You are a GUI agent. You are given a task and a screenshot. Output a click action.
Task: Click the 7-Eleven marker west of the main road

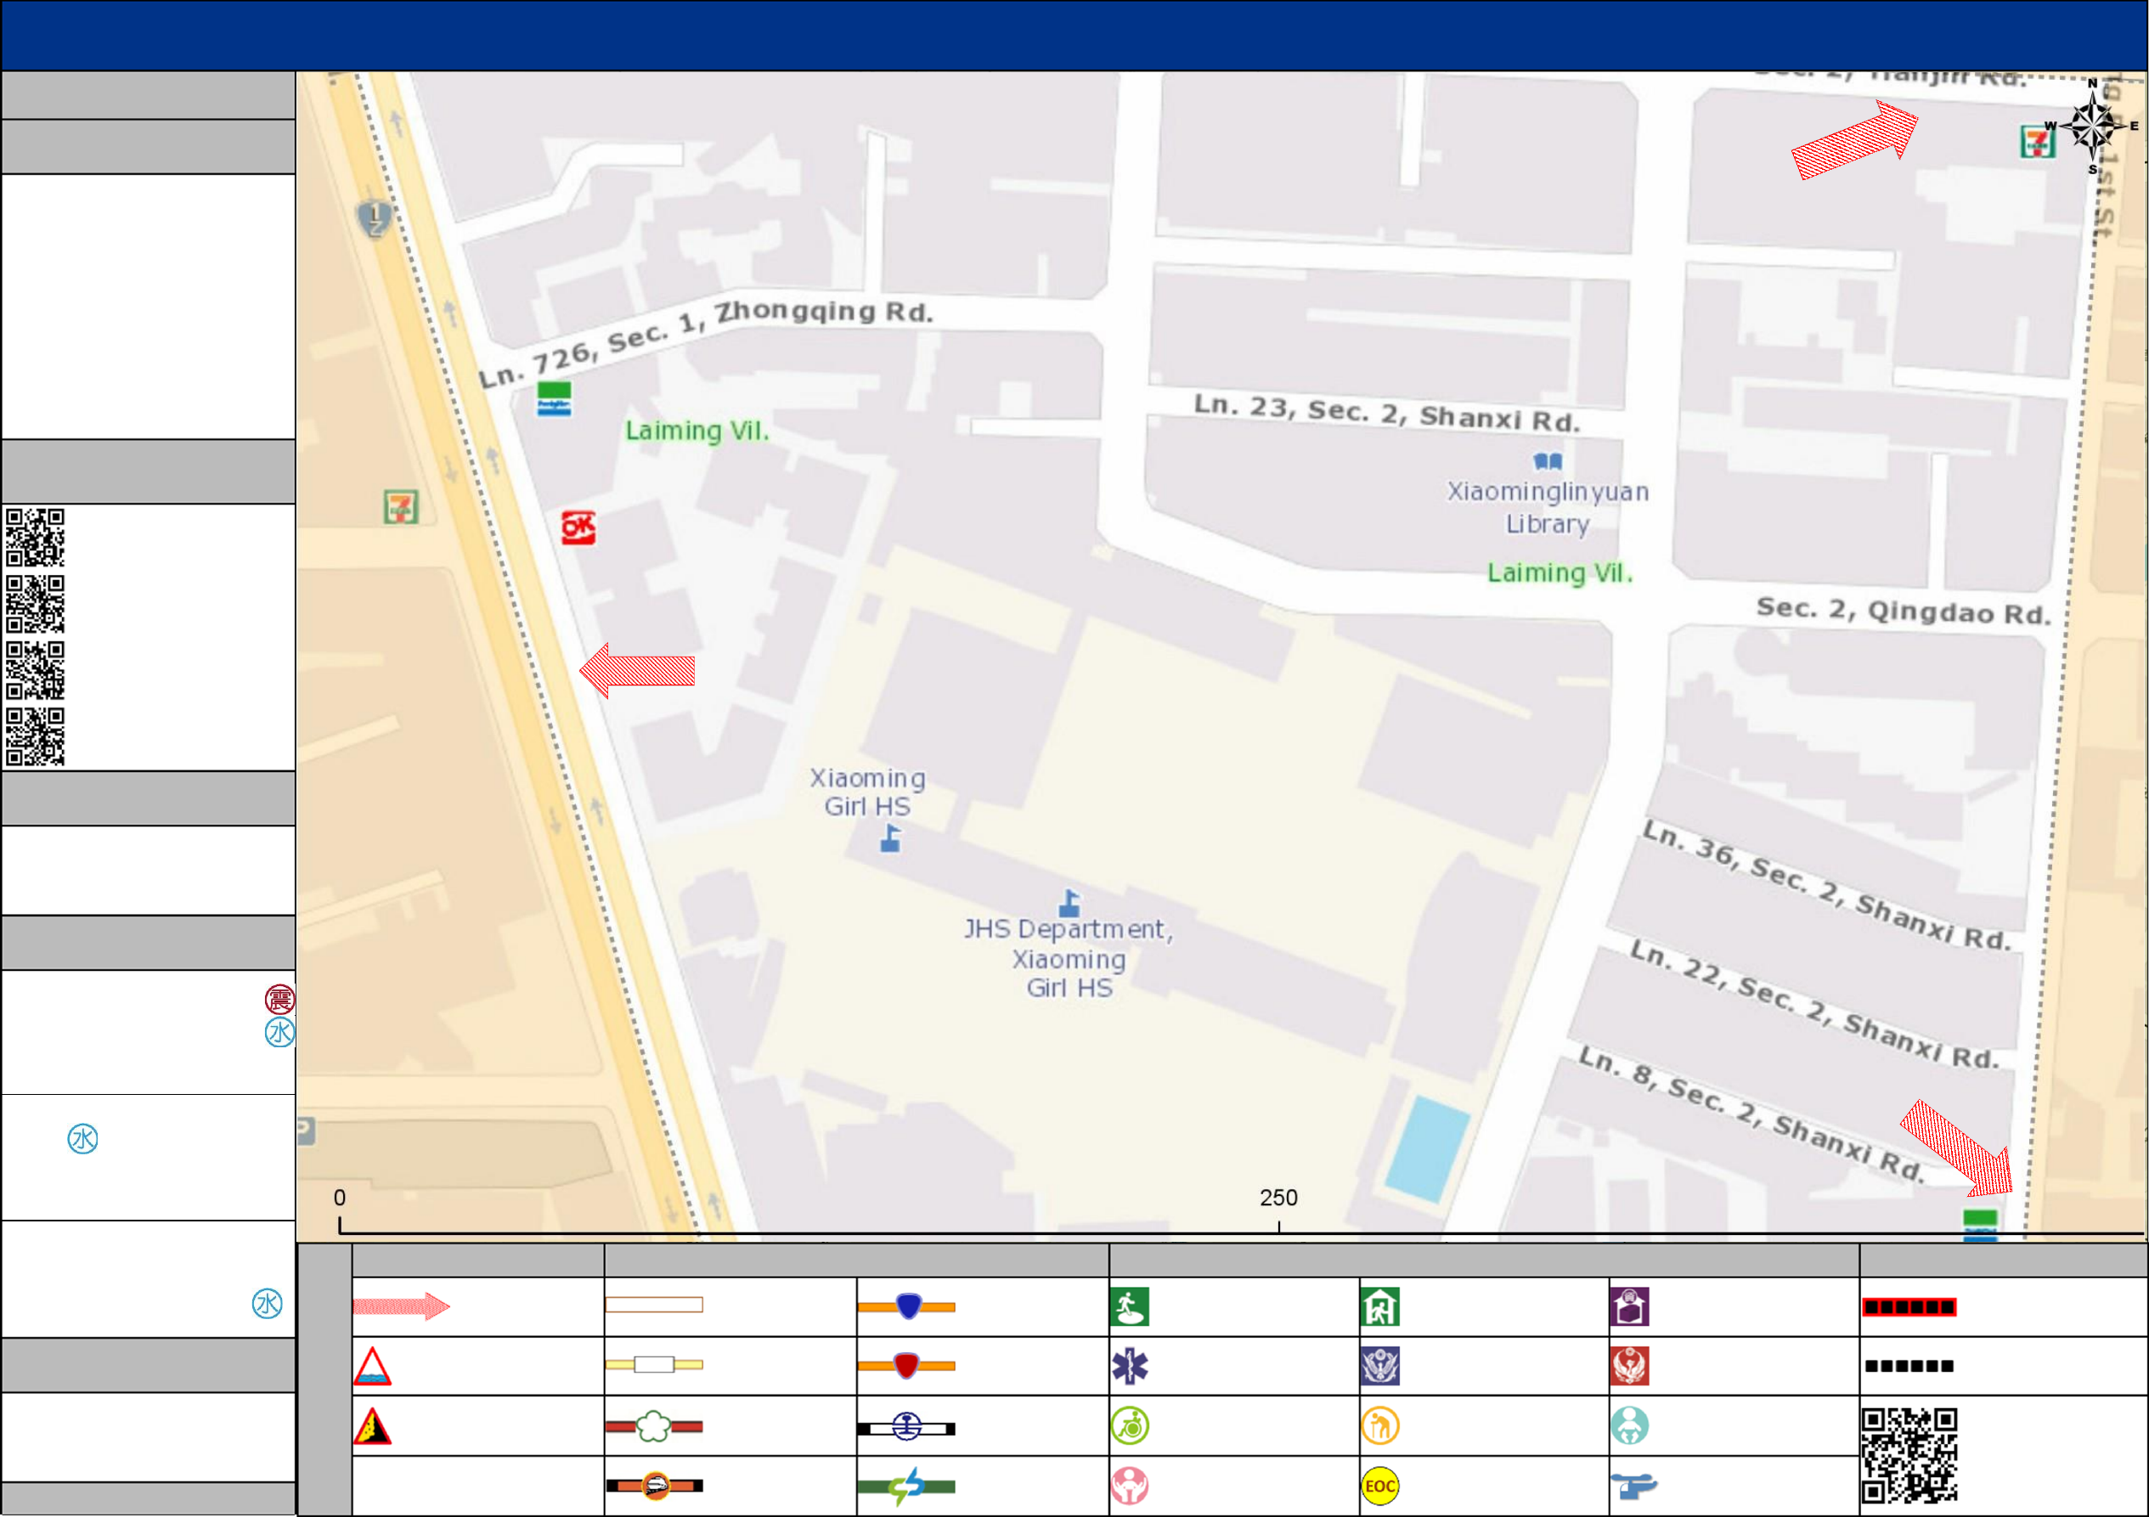(x=402, y=507)
